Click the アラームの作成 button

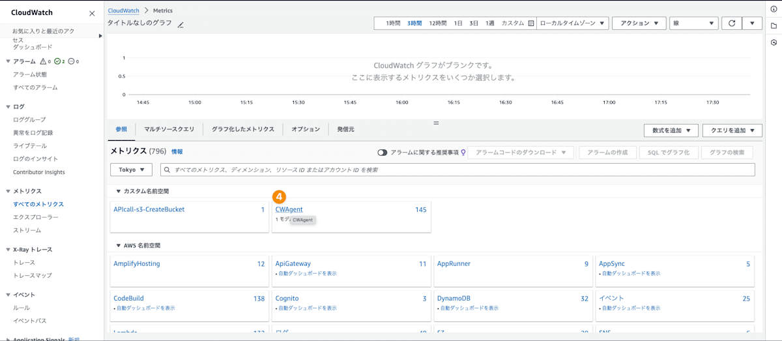pyautogui.click(x=607, y=153)
